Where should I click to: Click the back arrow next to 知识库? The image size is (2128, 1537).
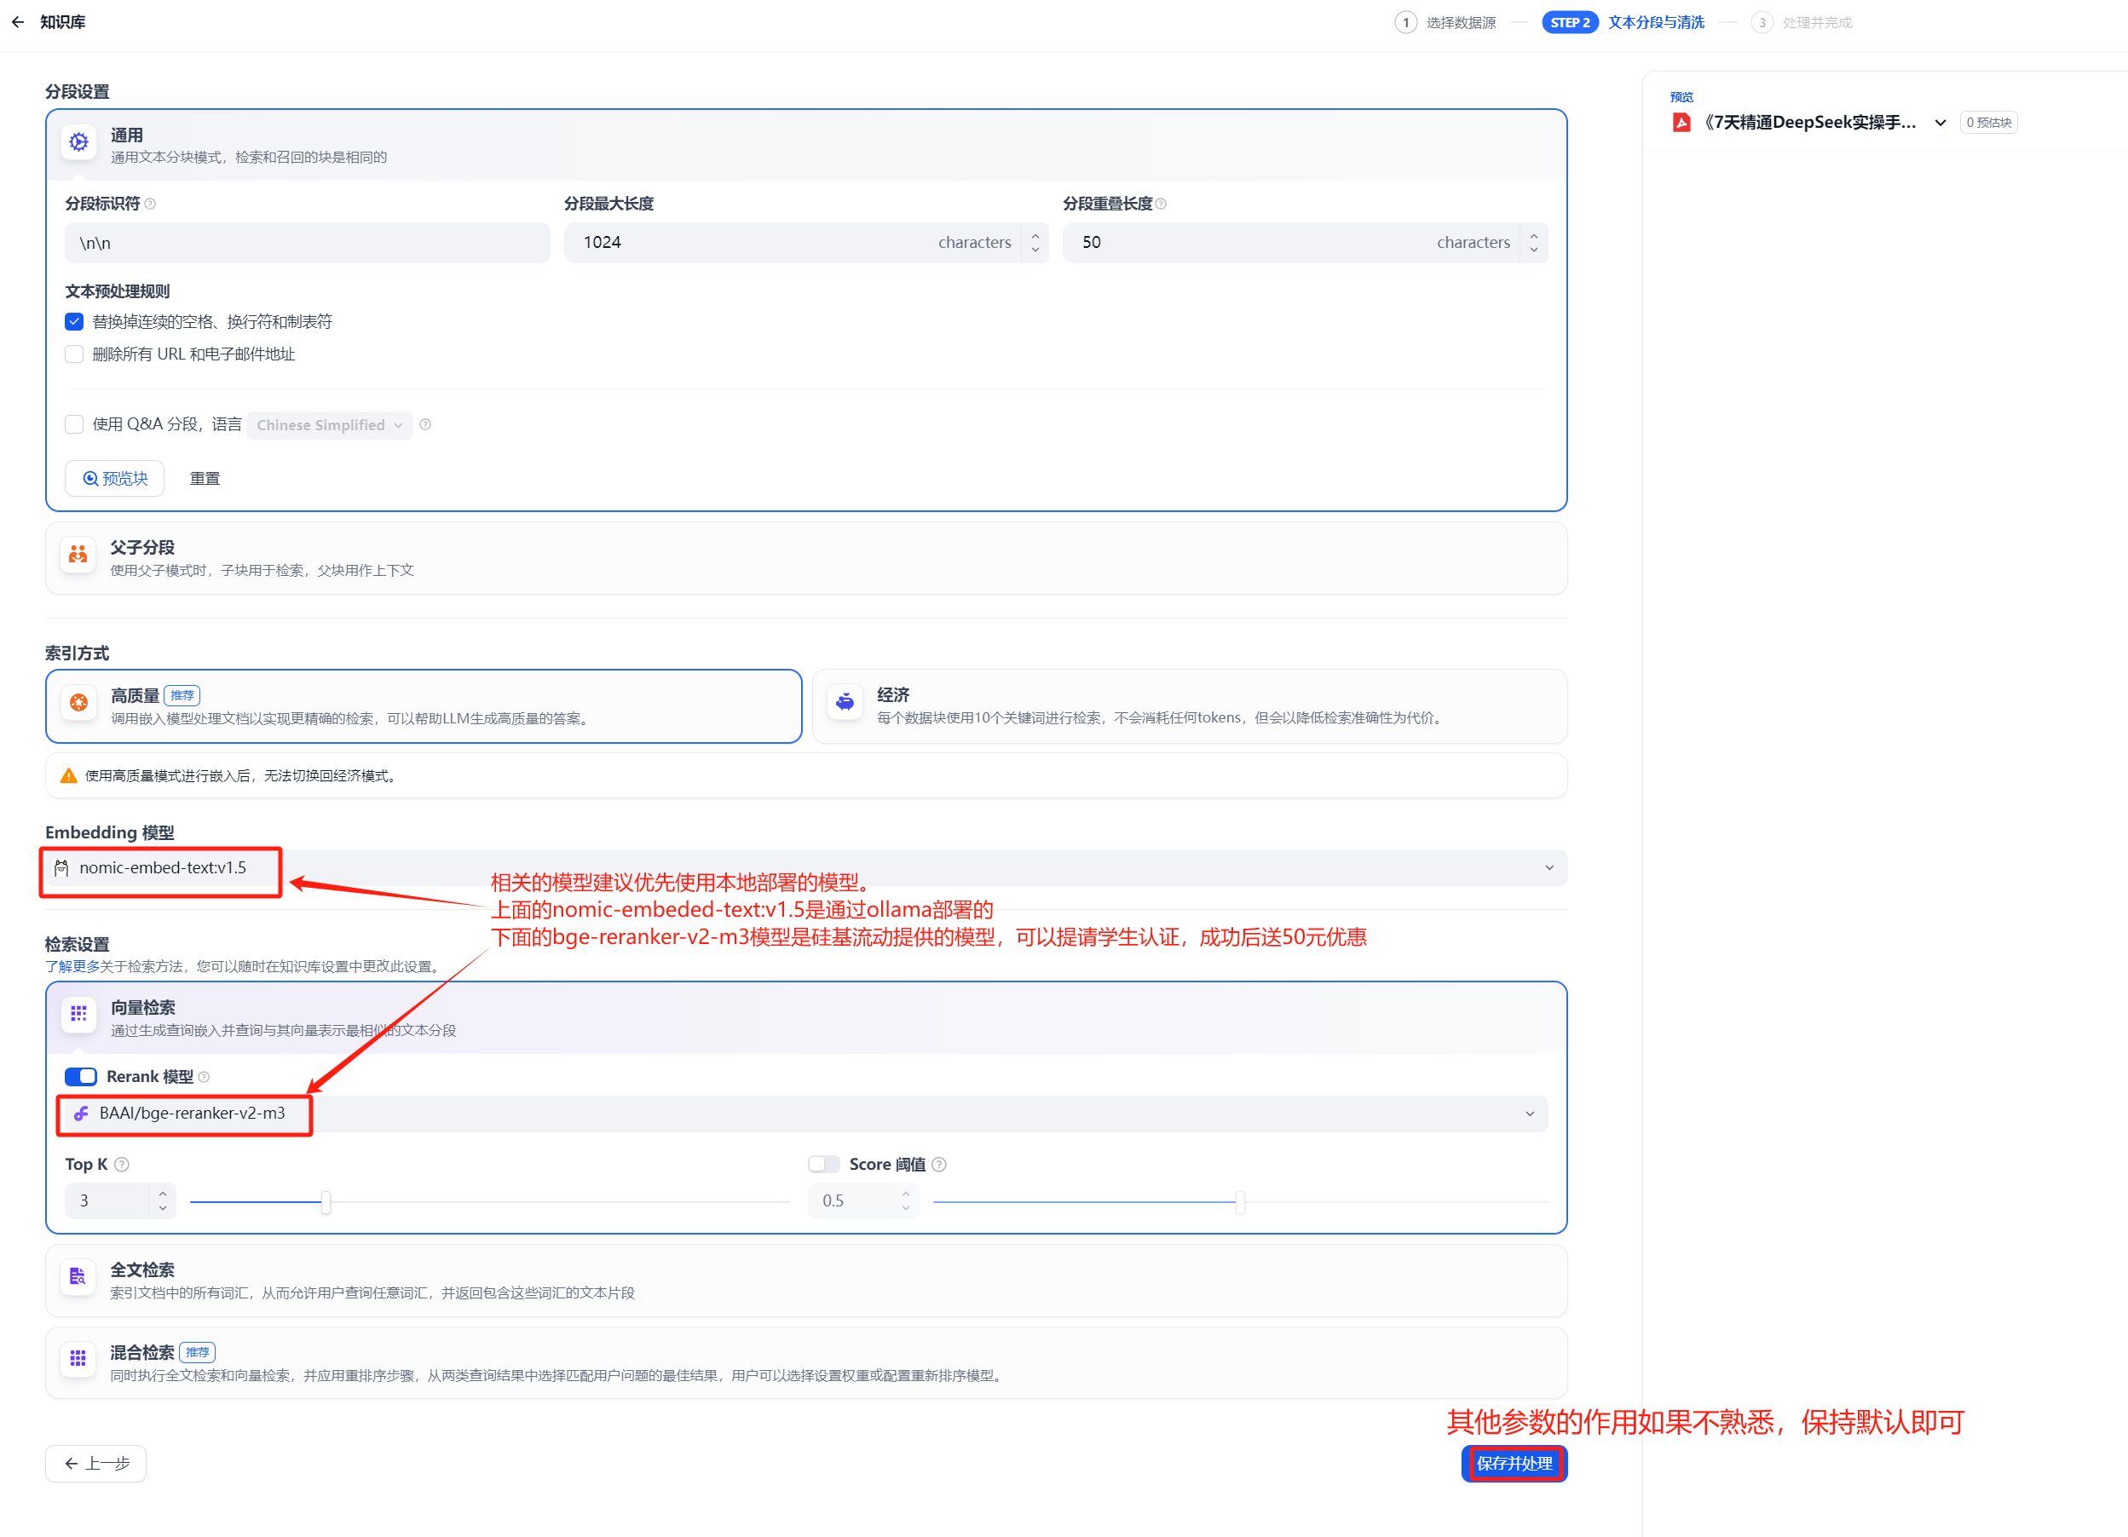(x=18, y=21)
